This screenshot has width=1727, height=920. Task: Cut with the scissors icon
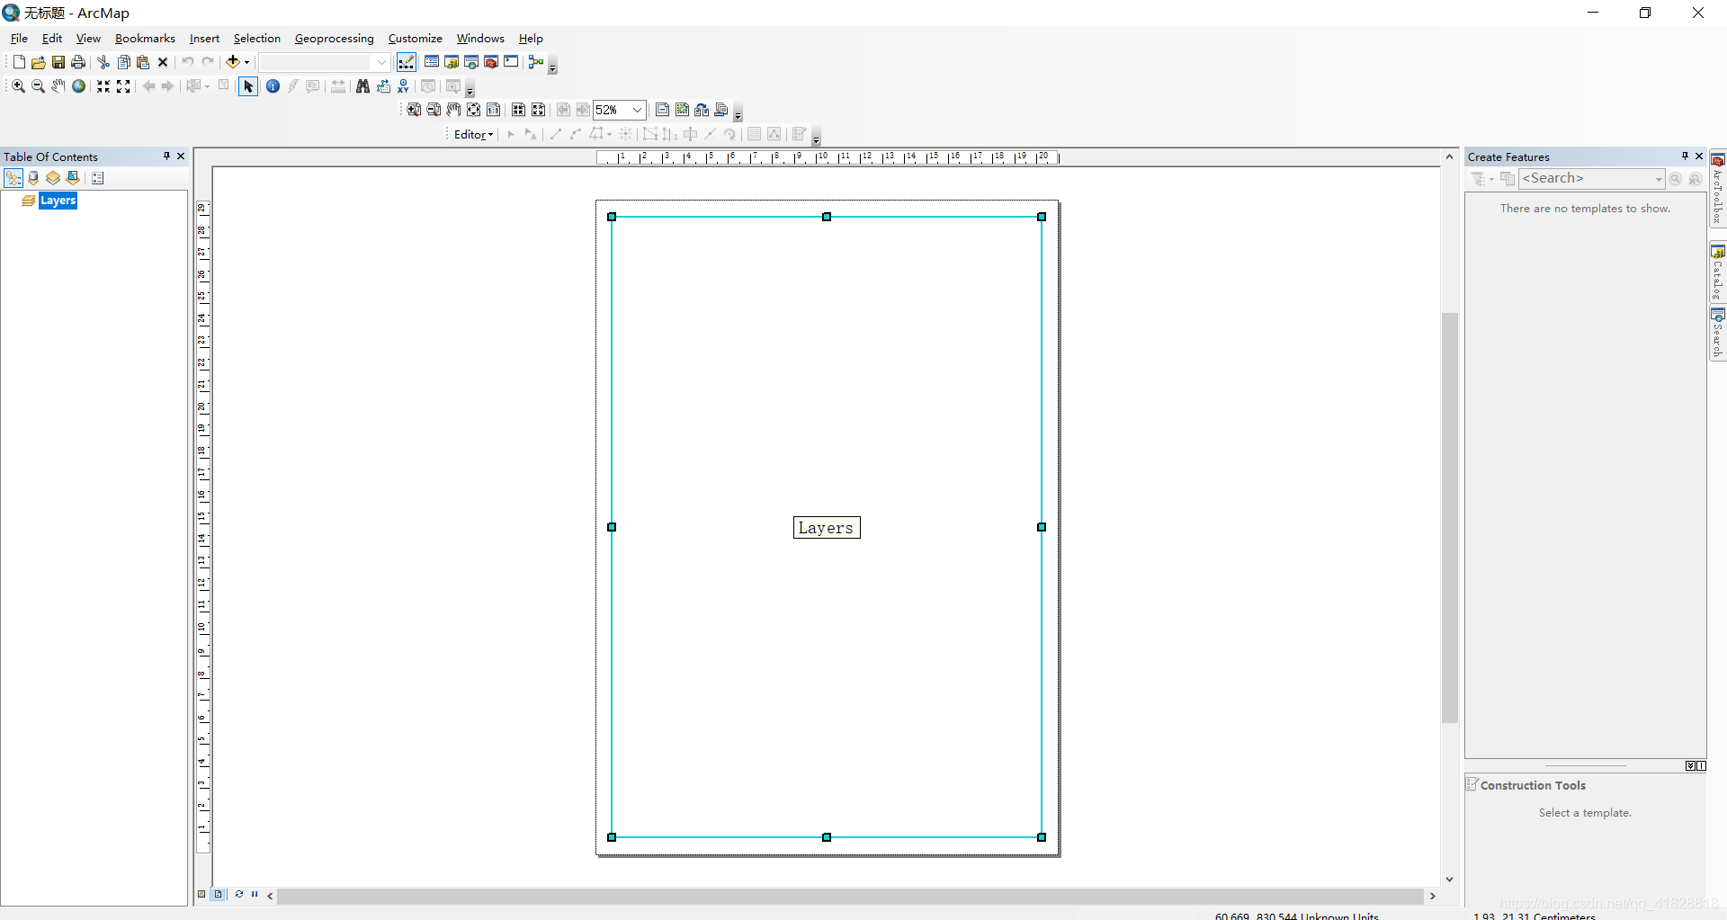pyautogui.click(x=103, y=62)
